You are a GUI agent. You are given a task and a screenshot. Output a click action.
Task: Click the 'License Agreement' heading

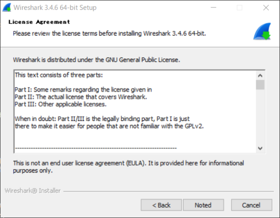39,22
